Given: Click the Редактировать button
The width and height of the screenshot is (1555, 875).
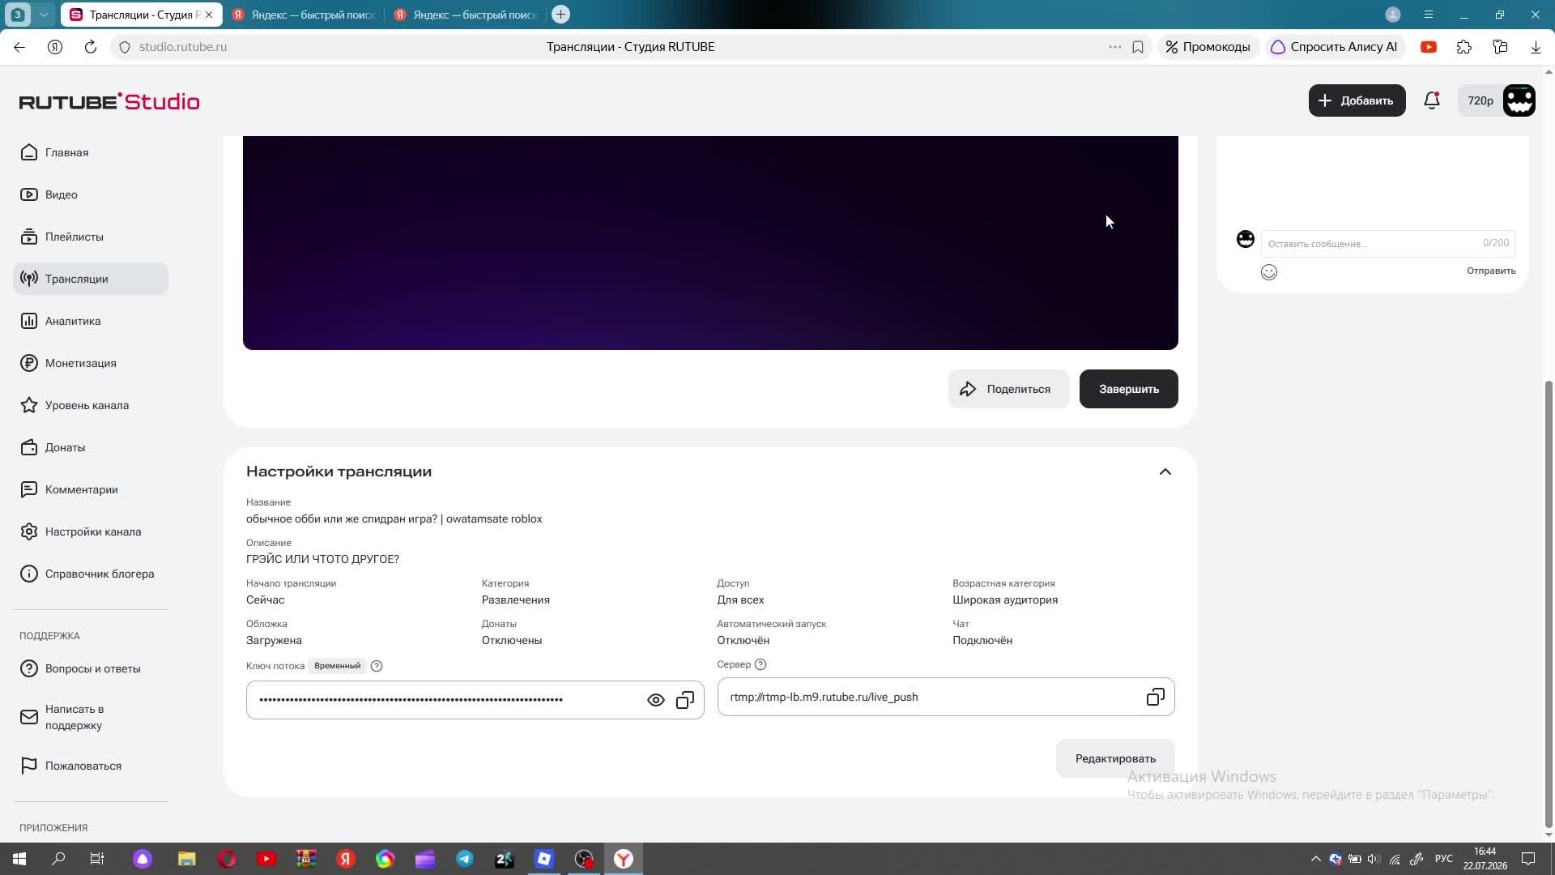Looking at the screenshot, I should click(x=1115, y=758).
